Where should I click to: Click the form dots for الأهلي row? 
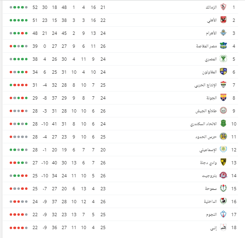19,20
